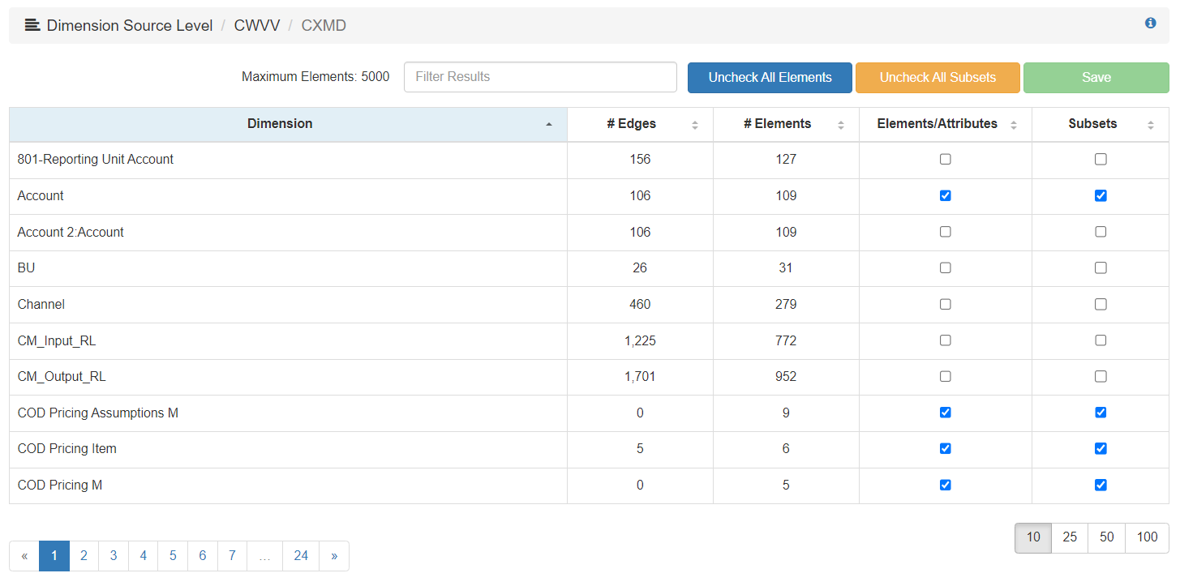Click the 1,701 edges value
Image resolution: width=1180 pixels, height=586 pixels.
pos(640,377)
